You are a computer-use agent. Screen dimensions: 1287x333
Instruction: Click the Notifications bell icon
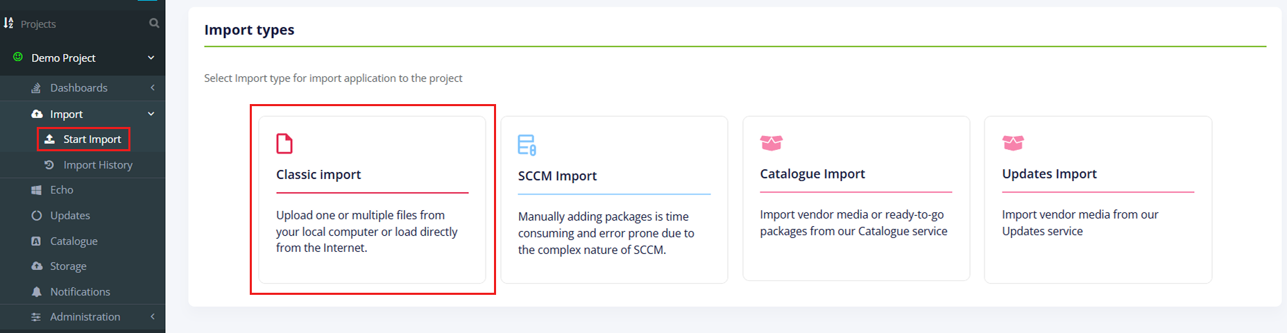click(37, 292)
